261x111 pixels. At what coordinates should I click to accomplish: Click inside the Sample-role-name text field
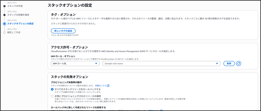[159, 64]
